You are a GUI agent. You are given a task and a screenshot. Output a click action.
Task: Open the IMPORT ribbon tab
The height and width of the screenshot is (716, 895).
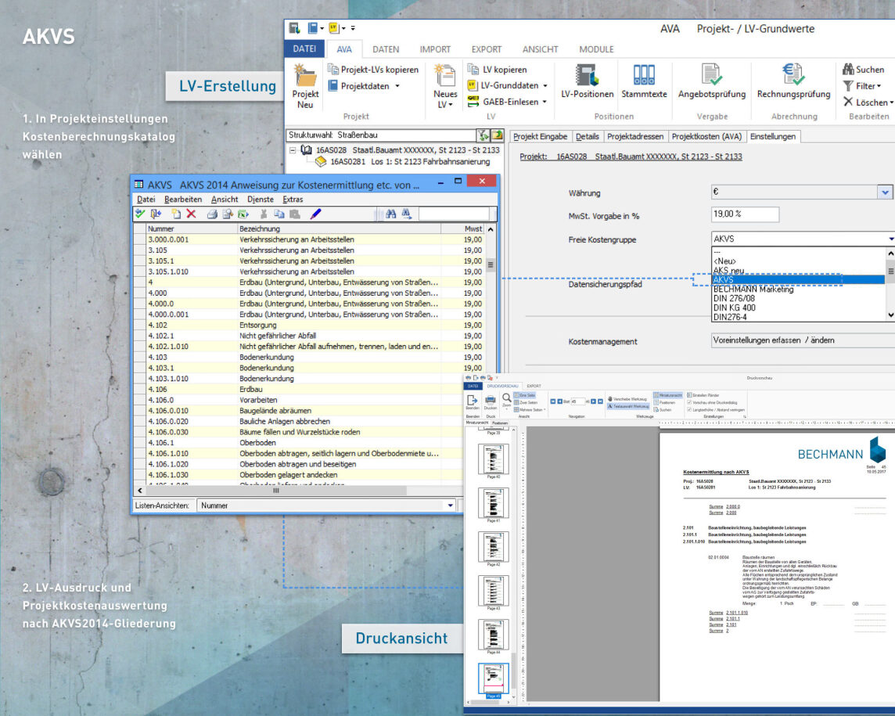[435, 49]
